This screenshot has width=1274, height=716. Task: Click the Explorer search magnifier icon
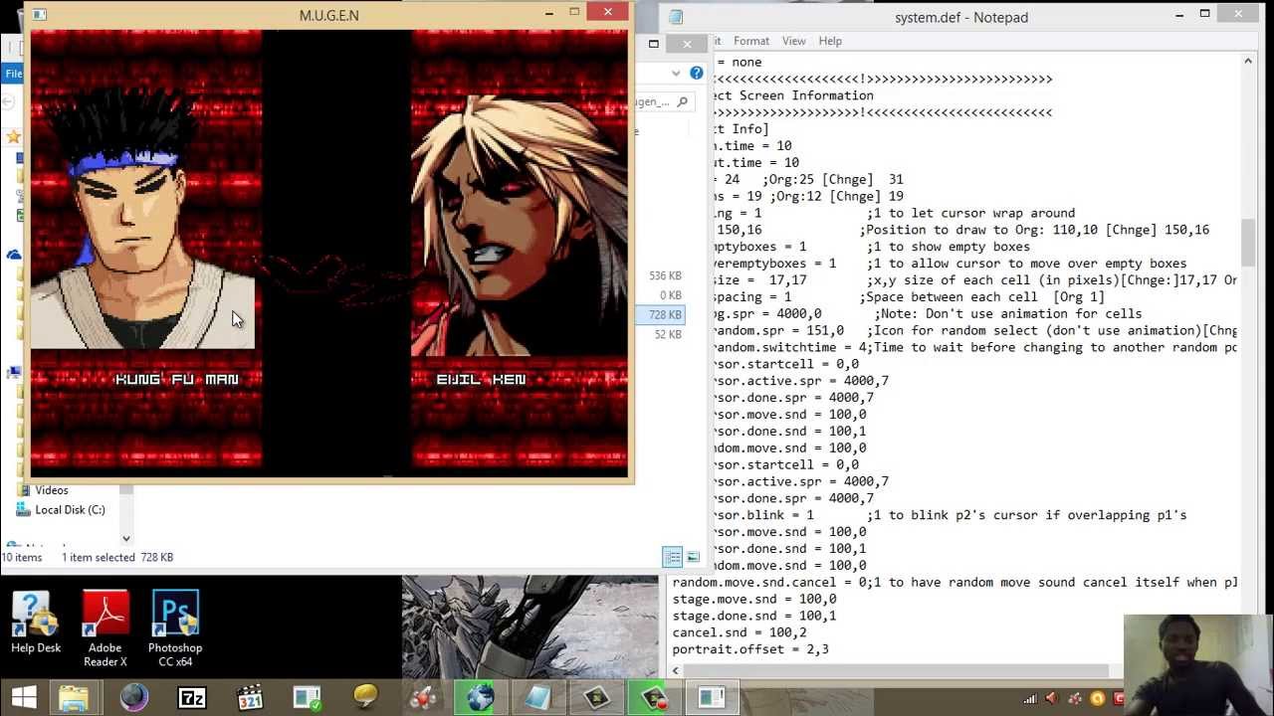(x=682, y=101)
